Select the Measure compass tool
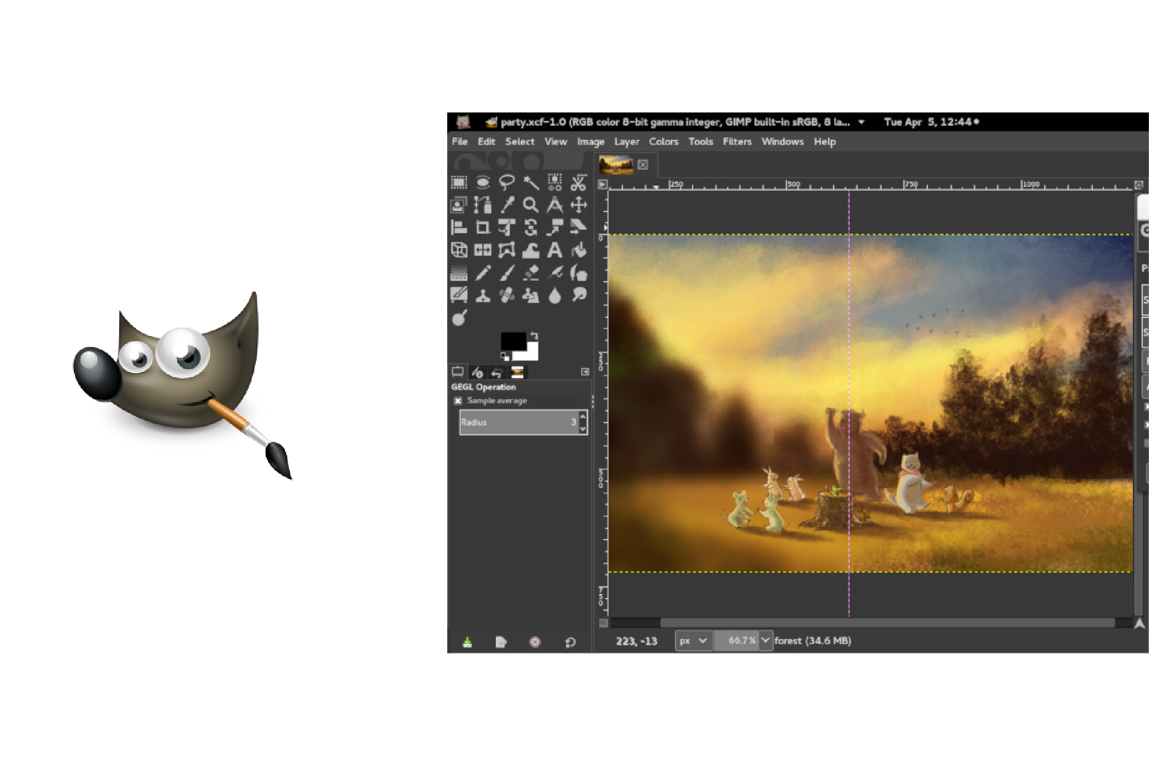The image size is (1149, 766). pyautogui.click(x=555, y=205)
